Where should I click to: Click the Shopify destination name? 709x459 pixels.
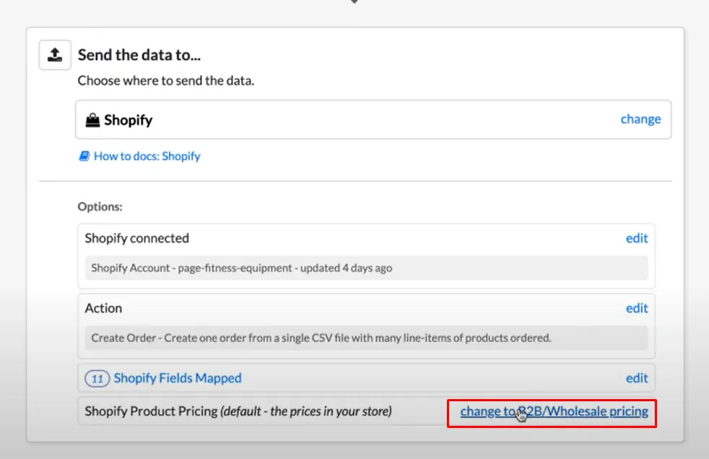point(128,121)
